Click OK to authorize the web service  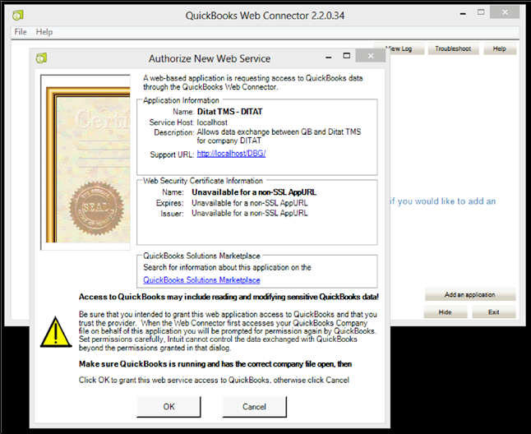coord(169,407)
